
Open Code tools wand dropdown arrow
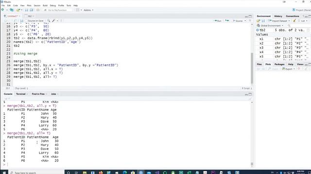coord(57,21)
